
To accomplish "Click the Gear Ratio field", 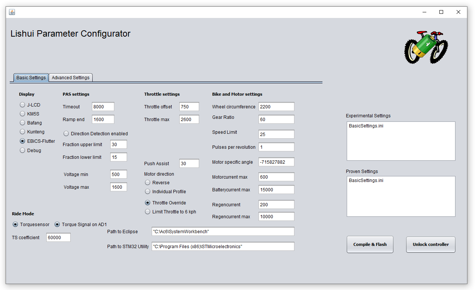I will pyautogui.click(x=276, y=119).
